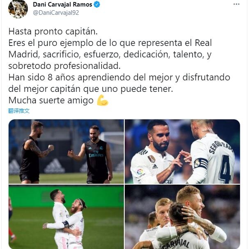Click the blue verified badge icon
Image resolution: width=249 pixels, height=249 pixels.
pos(97,5)
